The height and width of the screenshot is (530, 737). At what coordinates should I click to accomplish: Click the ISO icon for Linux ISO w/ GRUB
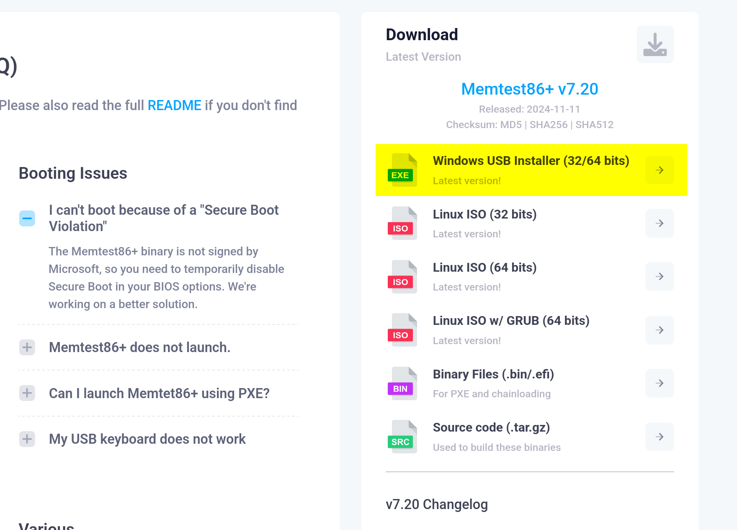click(x=402, y=330)
